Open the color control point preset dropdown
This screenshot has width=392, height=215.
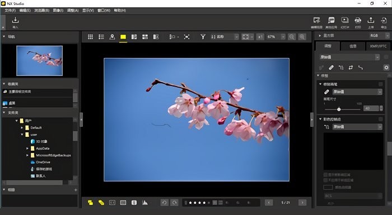[x=357, y=127]
